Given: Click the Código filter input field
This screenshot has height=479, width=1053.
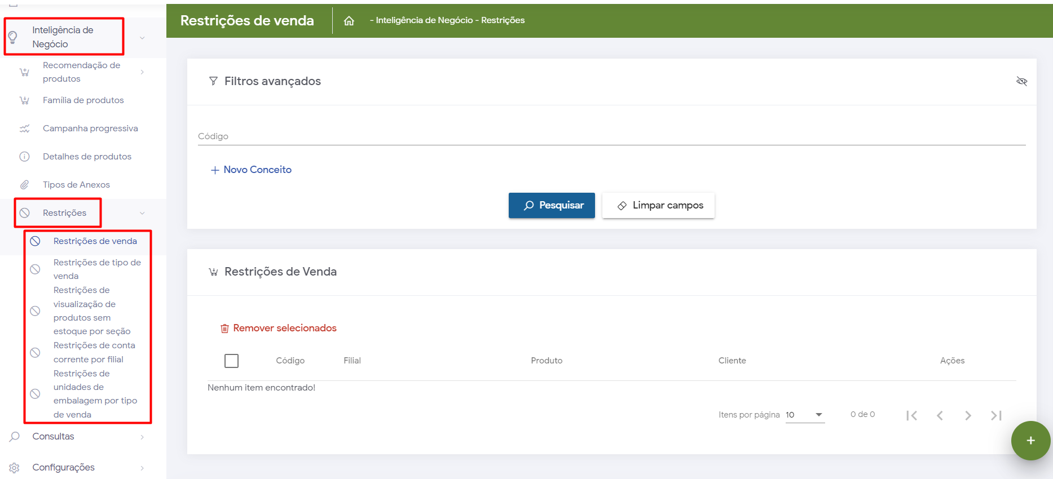Looking at the screenshot, I should pyautogui.click(x=611, y=136).
